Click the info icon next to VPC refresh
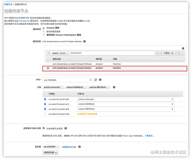 (100, 80)
